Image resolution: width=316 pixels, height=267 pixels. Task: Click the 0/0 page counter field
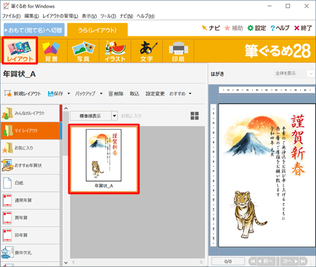coord(228,261)
